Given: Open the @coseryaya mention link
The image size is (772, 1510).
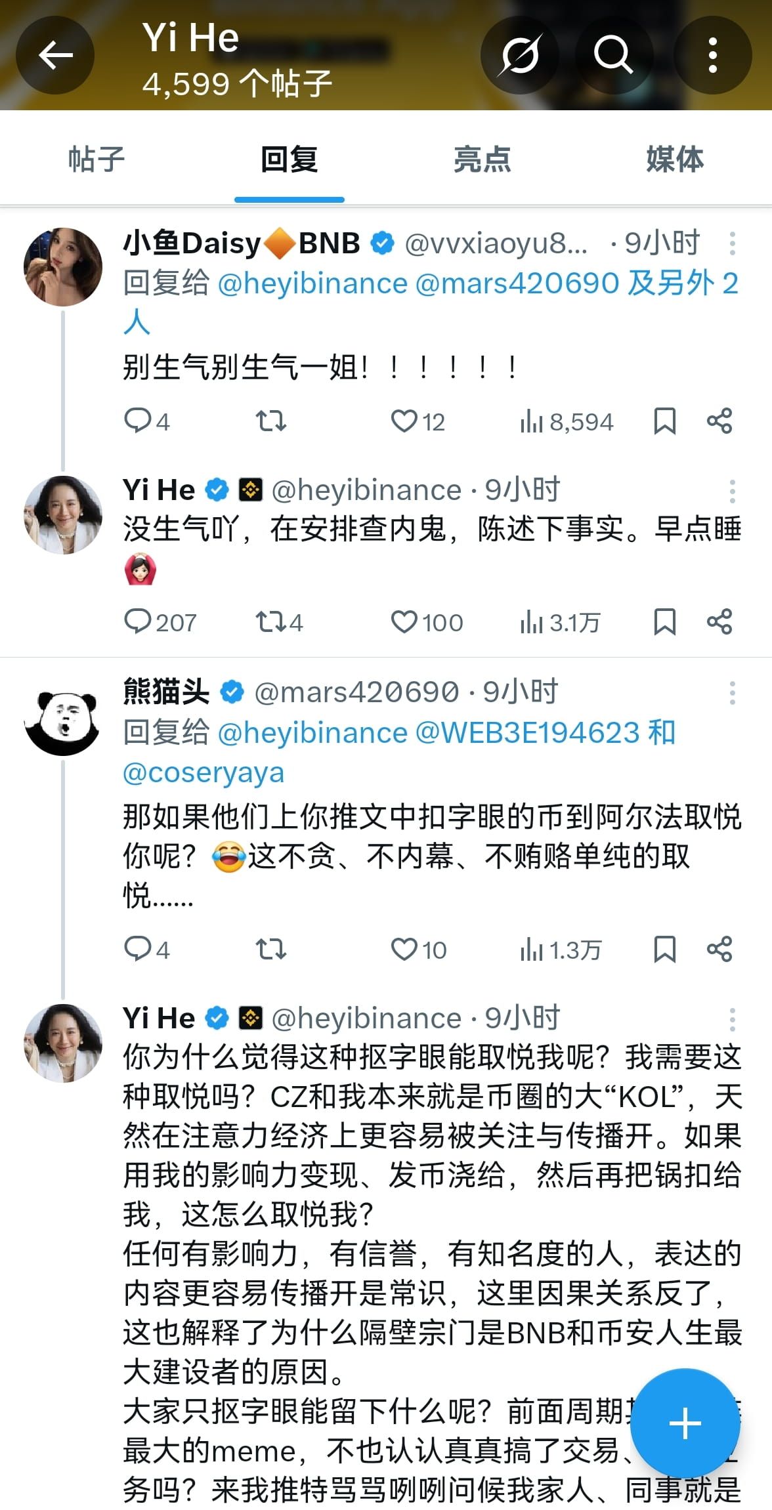Looking at the screenshot, I should click(204, 773).
